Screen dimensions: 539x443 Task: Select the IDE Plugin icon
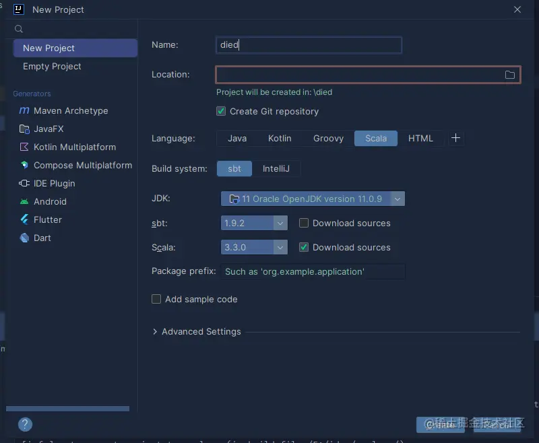click(x=24, y=183)
